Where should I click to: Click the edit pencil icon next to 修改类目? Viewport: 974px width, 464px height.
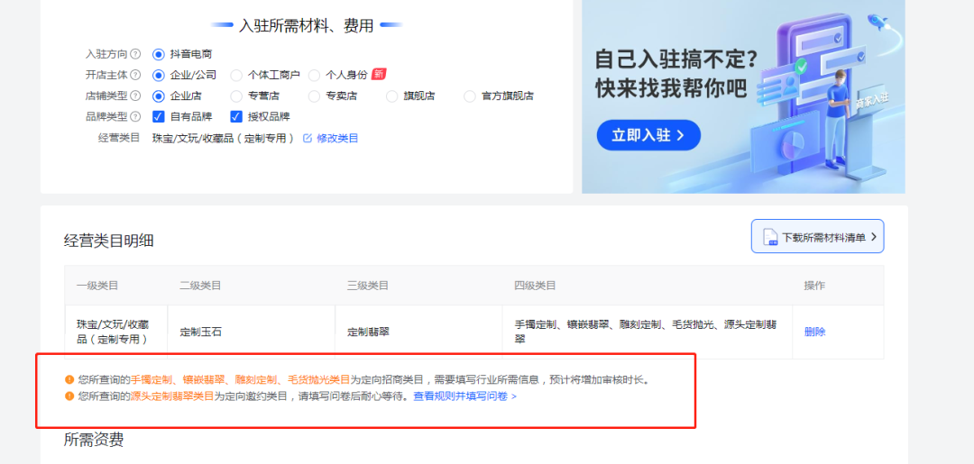[308, 138]
